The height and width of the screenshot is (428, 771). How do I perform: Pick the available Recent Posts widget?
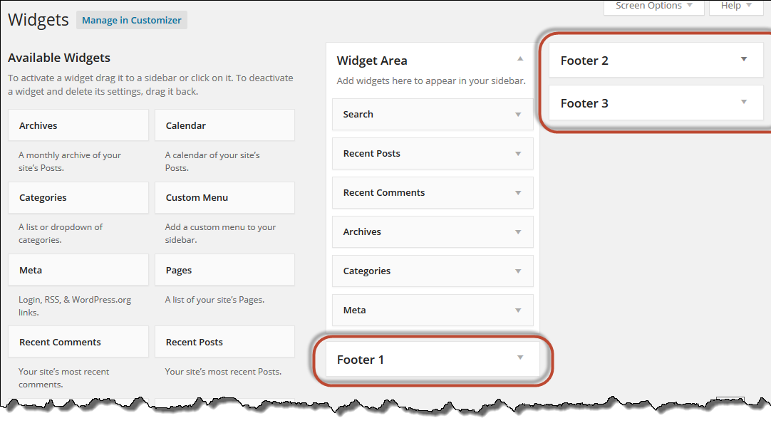click(224, 342)
